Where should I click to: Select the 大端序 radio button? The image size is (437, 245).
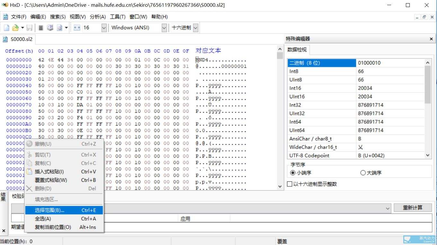click(x=363, y=173)
